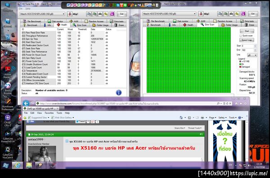Open IE Help menu
Screen dimensions: 270x178
[x=67, y=113]
